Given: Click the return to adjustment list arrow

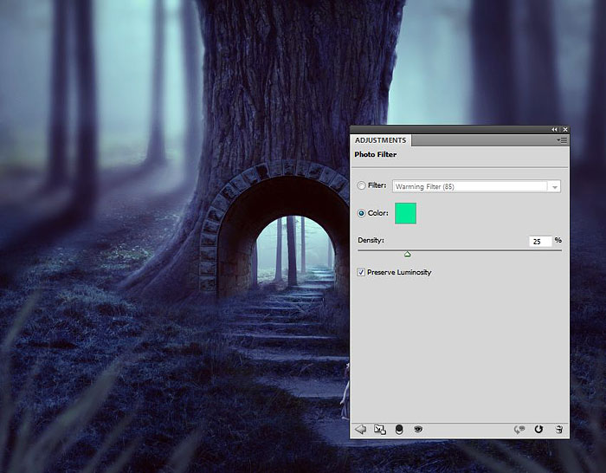Looking at the screenshot, I should point(361,429).
